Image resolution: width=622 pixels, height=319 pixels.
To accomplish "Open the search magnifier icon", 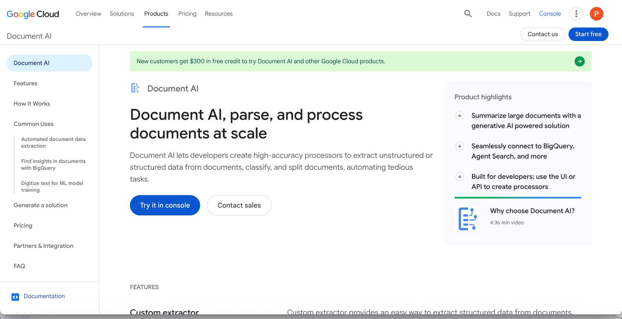I will point(468,14).
